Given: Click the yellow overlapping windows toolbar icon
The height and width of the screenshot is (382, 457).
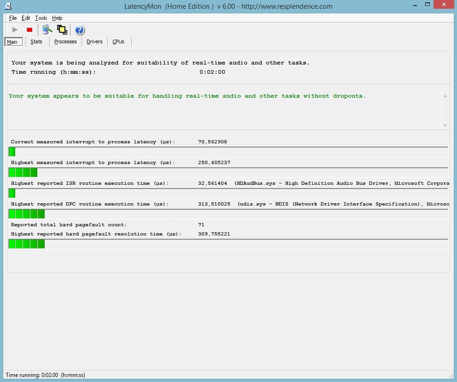Looking at the screenshot, I should (62, 30).
